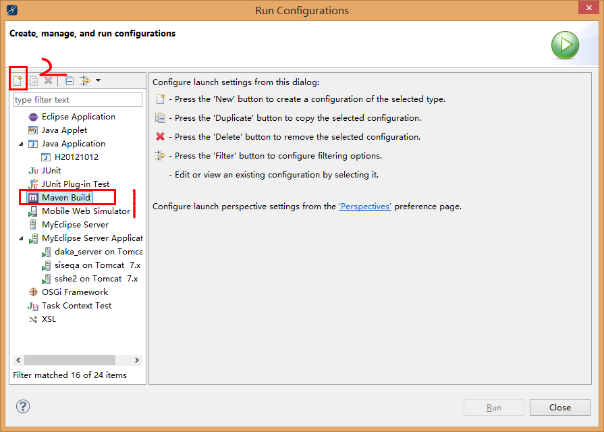604x432 pixels.
Task: Choose Java Applet configuration type
Action: pos(64,130)
